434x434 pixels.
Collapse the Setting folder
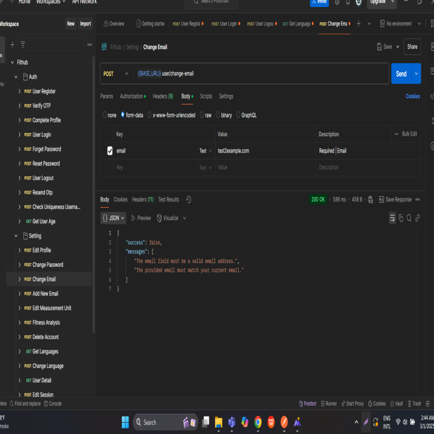tap(16, 236)
